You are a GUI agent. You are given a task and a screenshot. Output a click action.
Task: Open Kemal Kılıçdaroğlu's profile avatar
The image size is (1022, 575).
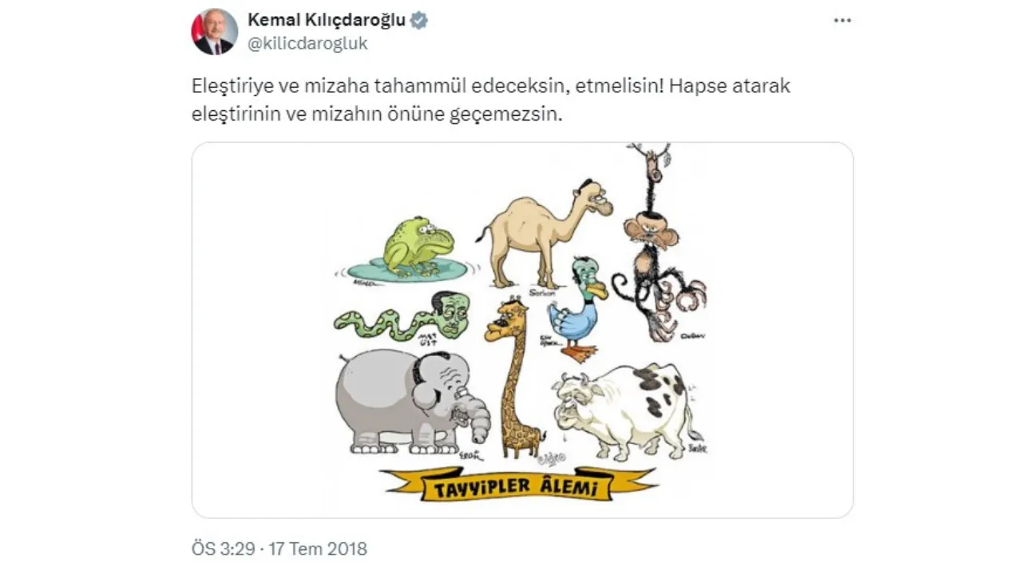(x=215, y=32)
